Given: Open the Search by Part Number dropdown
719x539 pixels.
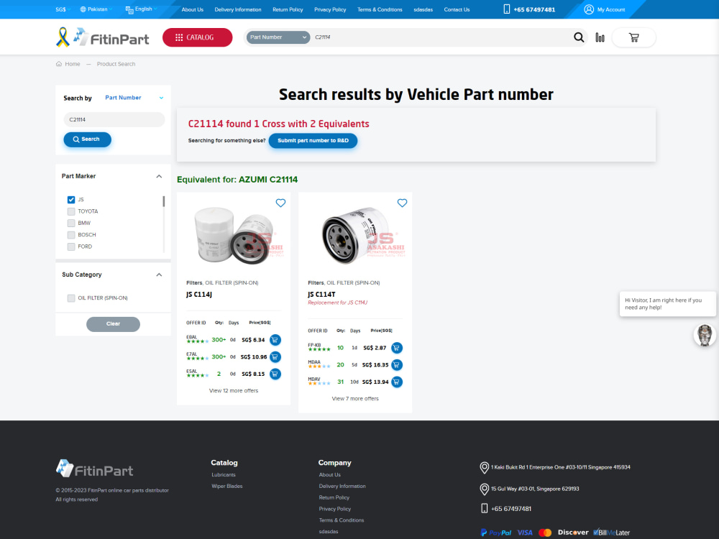Looking at the screenshot, I should [x=134, y=98].
